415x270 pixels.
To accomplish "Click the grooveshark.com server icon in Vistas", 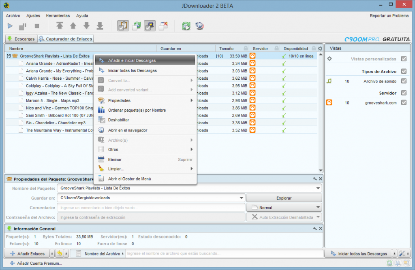I will click(329, 102).
